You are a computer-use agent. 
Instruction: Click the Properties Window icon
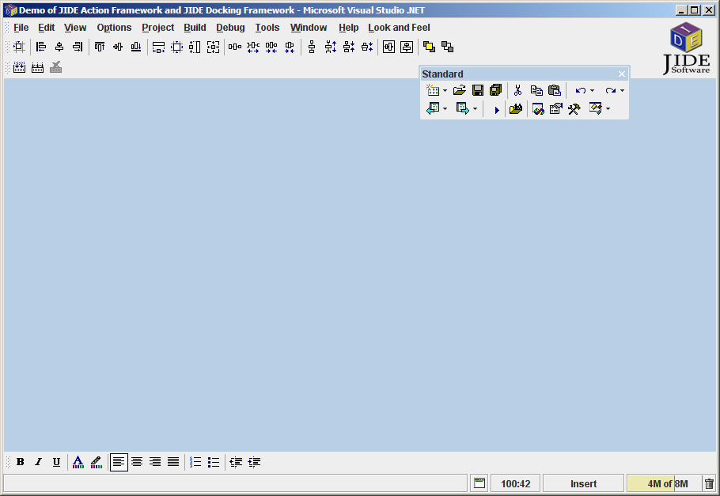coord(556,109)
